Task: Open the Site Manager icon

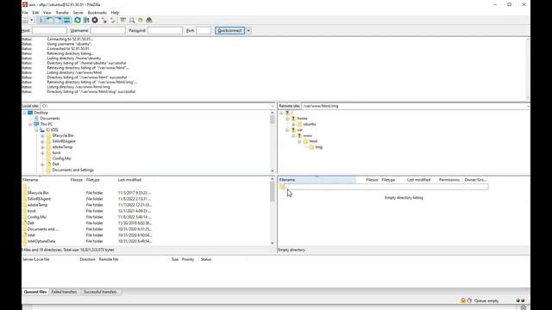Action: [x=25, y=21]
